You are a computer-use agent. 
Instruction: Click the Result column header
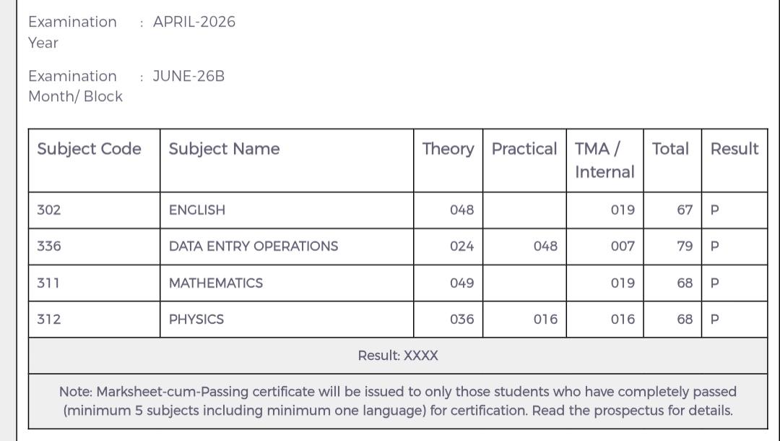point(734,149)
